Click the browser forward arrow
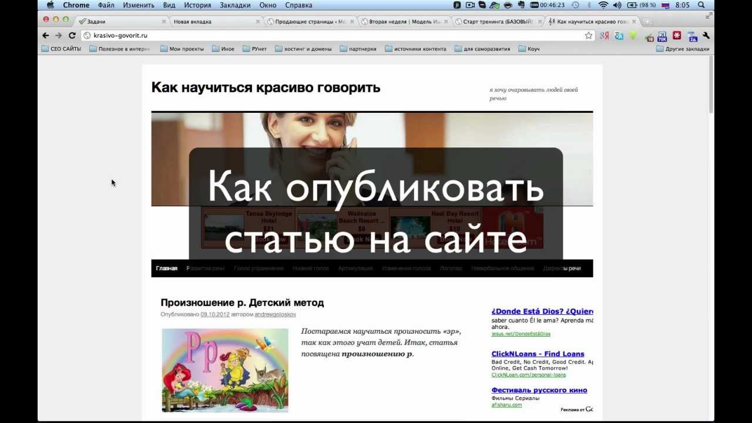 tap(58, 35)
